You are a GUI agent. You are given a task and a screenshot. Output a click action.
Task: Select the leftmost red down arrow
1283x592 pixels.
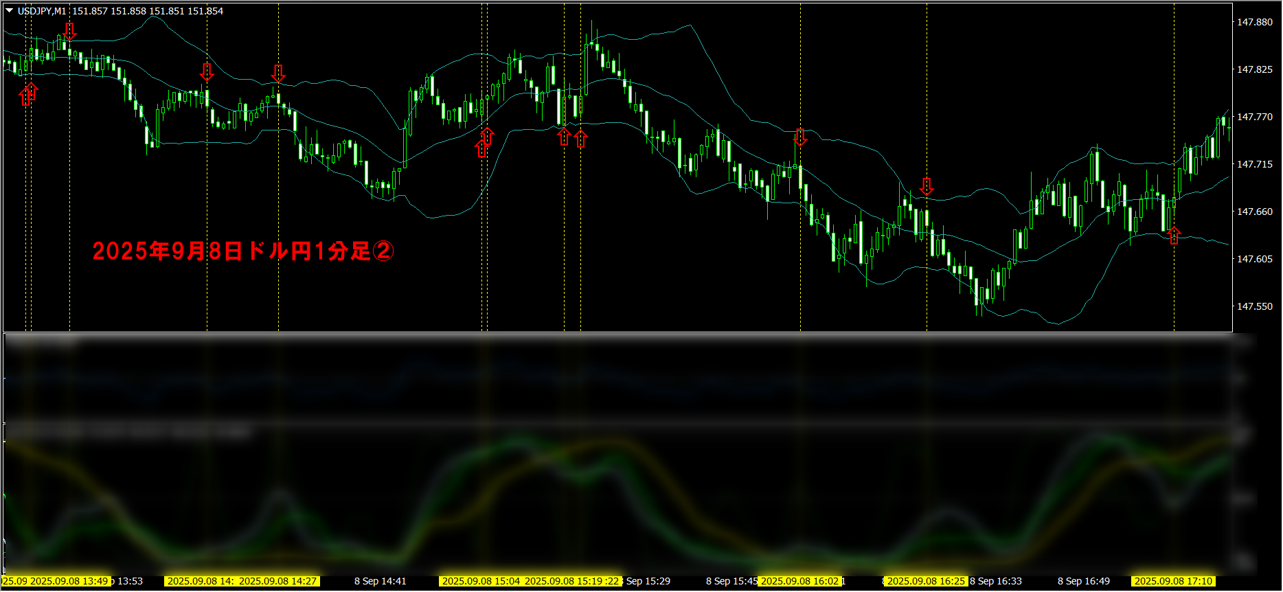coord(69,31)
